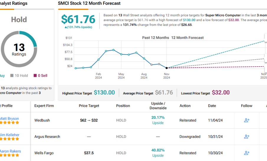This screenshot has height=161, width=267.
Task: Follow analyst Matt Bryson icon
Action: coord(247,120)
